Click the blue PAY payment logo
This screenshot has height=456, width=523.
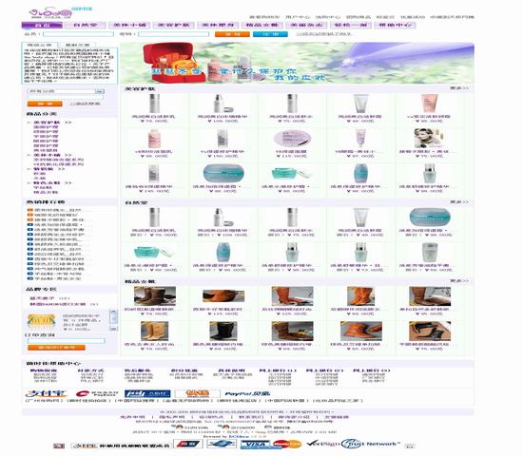coord(147,393)
